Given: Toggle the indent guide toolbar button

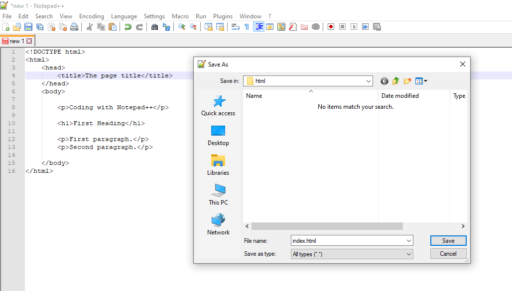Looking at the screenshot, I should 258,27.
